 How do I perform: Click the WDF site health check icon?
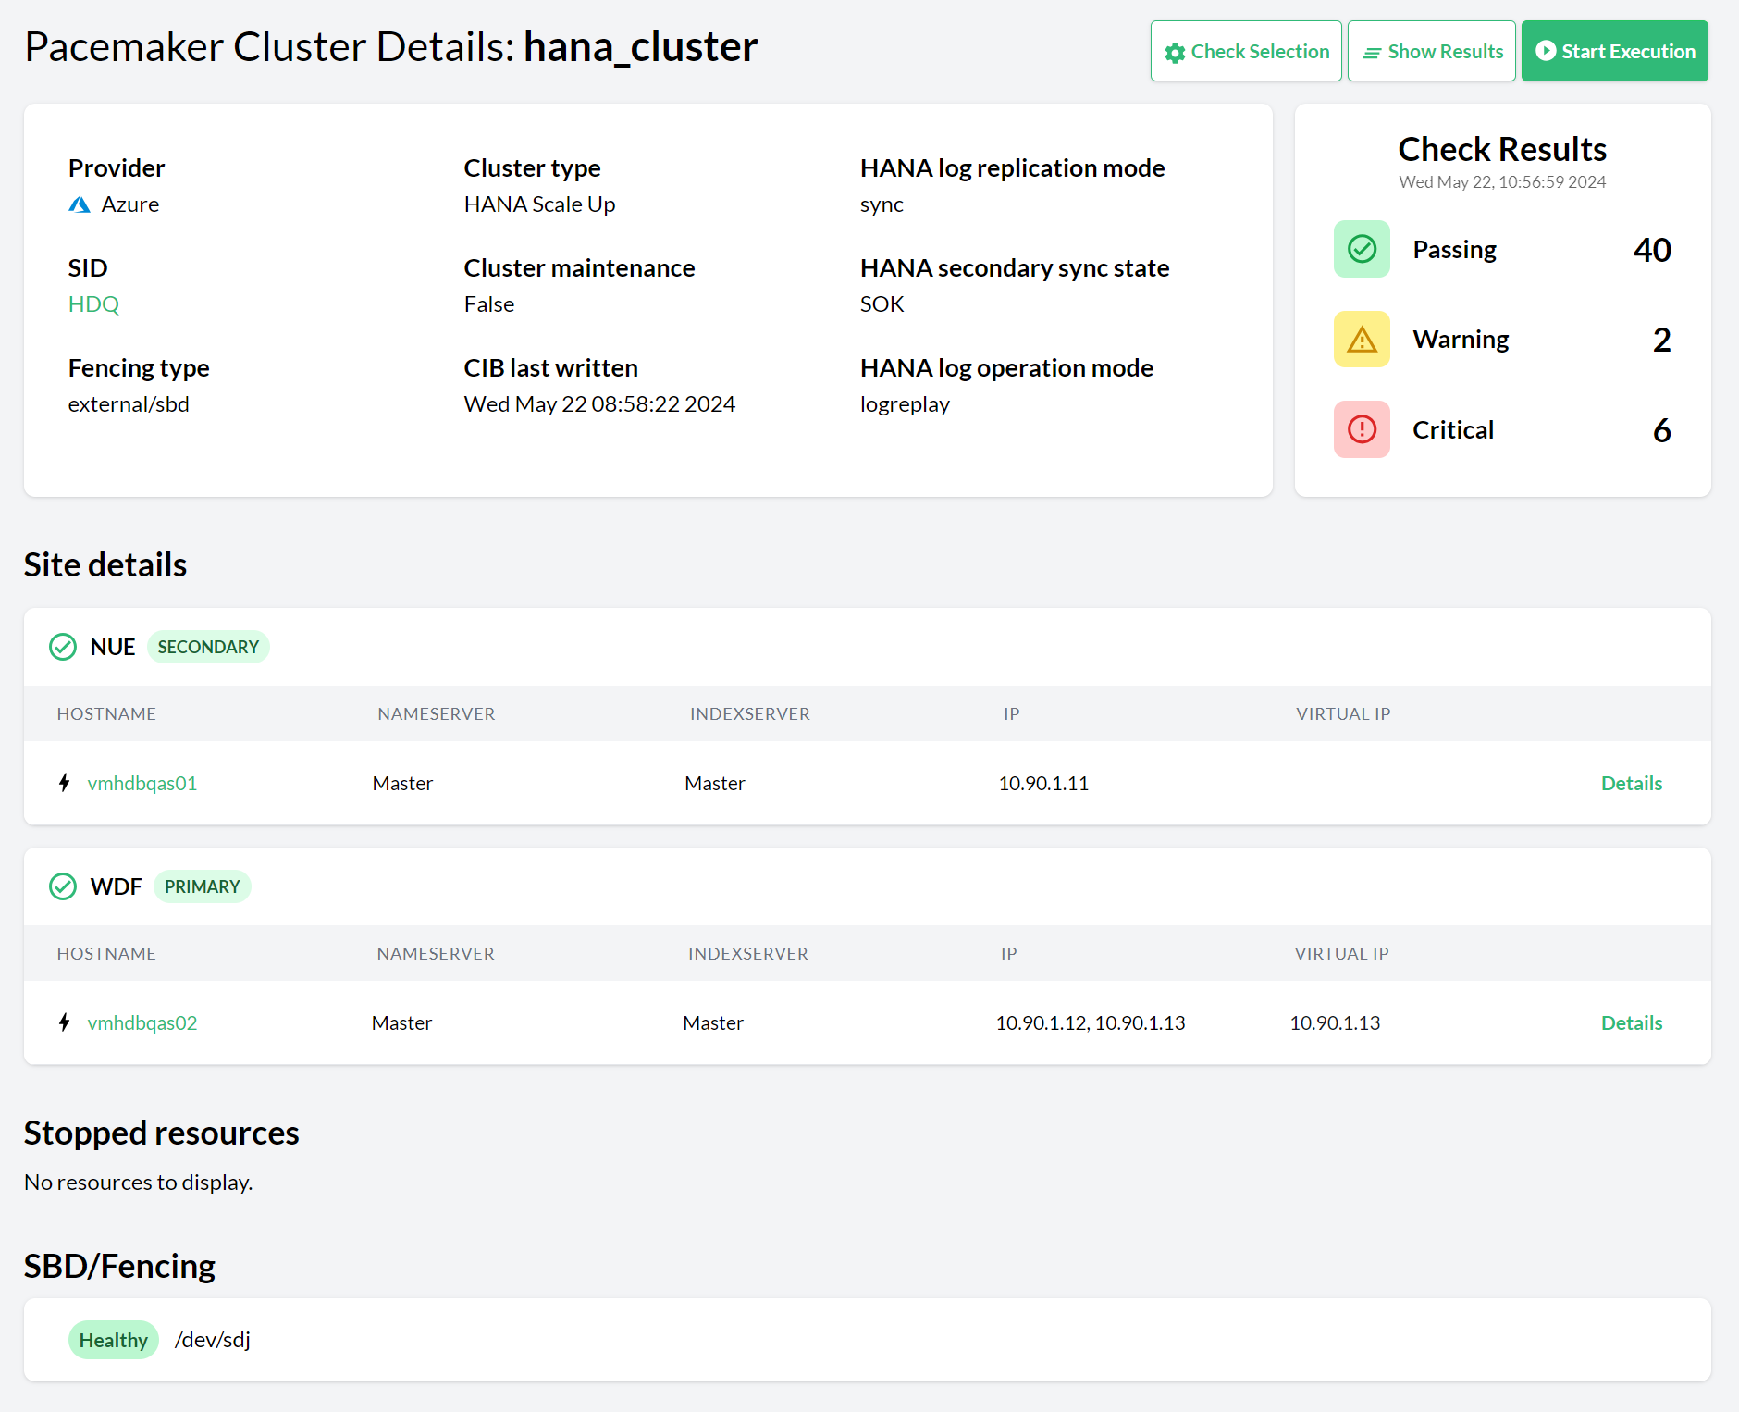coord(63,886)
